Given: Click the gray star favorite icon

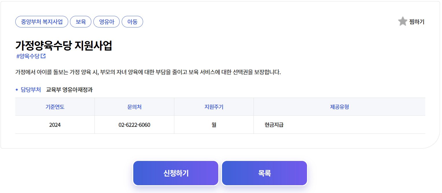Looking at the screenshot, I should tap(402, 21).
